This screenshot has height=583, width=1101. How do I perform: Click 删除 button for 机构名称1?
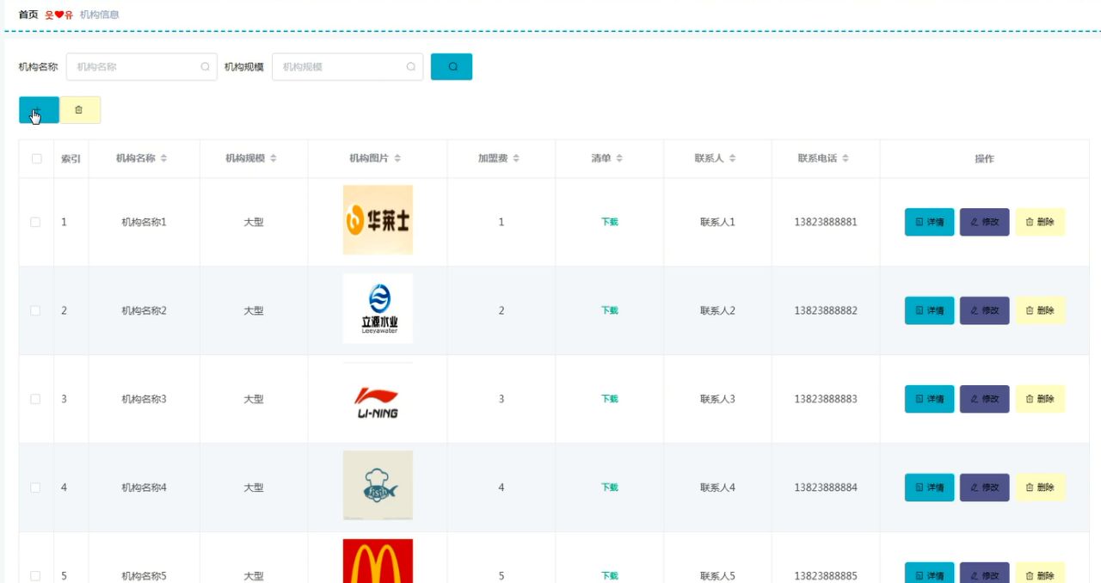(x=1041, y=222)
